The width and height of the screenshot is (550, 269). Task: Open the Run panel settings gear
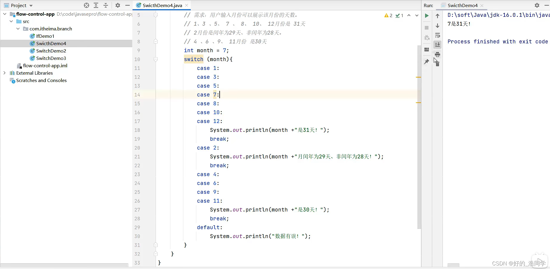[x=537, y=5]
